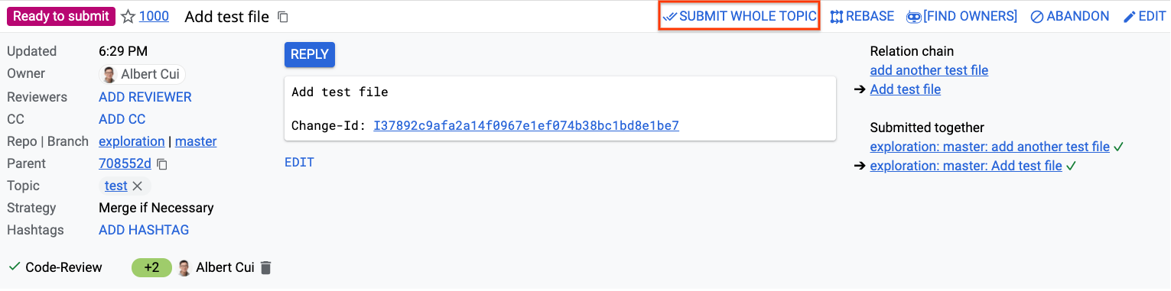
Task: Click the Reply button
Action: (x=310, y=54)
